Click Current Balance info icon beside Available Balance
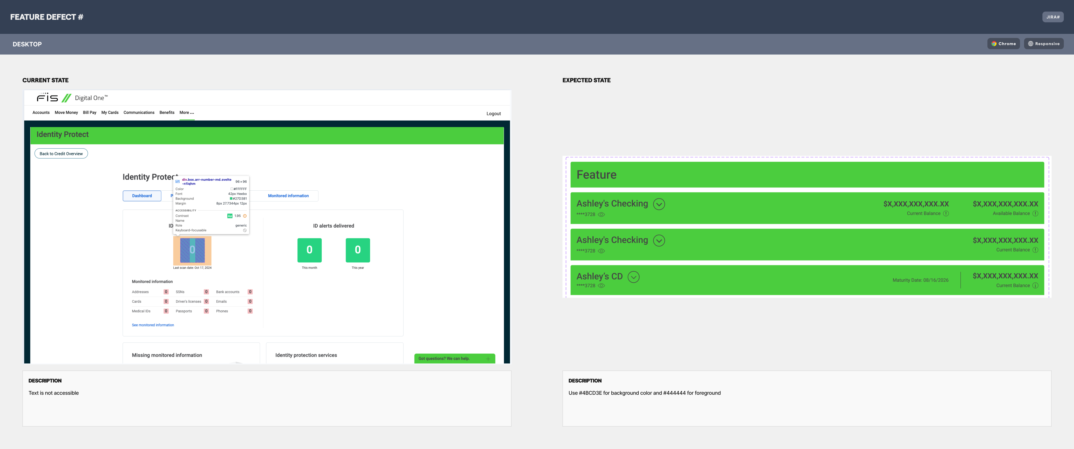This screenshot has width=1074, height=449. pos(946,214)
